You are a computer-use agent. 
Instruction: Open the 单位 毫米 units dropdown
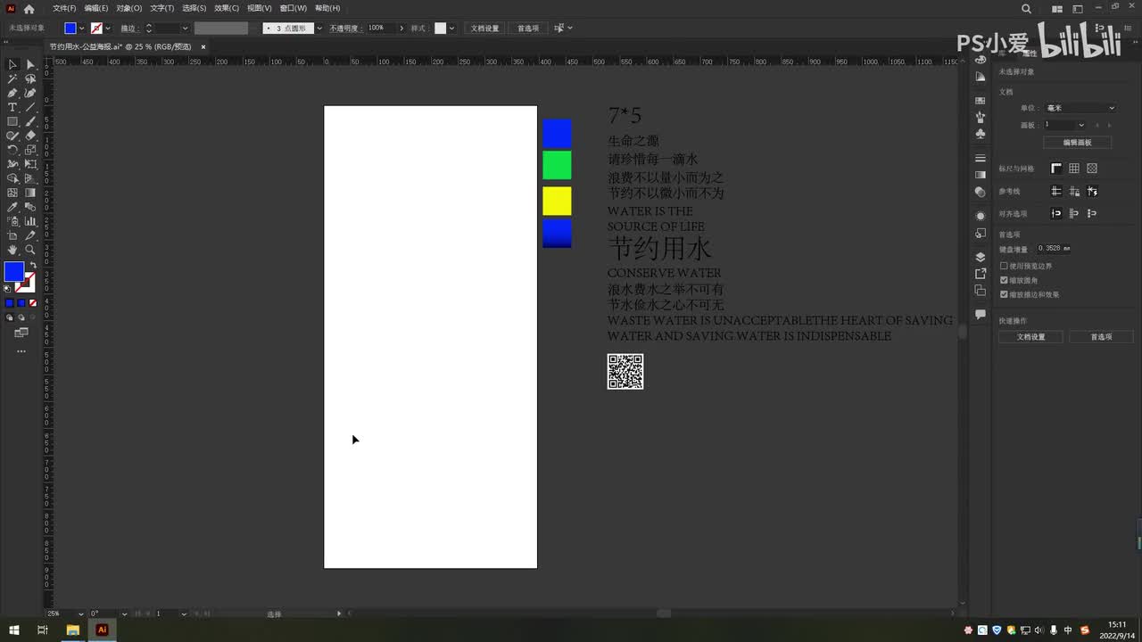click(x=1080, y=108)
